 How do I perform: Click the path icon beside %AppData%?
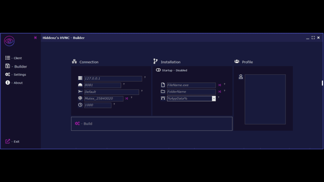click(163, 98)
